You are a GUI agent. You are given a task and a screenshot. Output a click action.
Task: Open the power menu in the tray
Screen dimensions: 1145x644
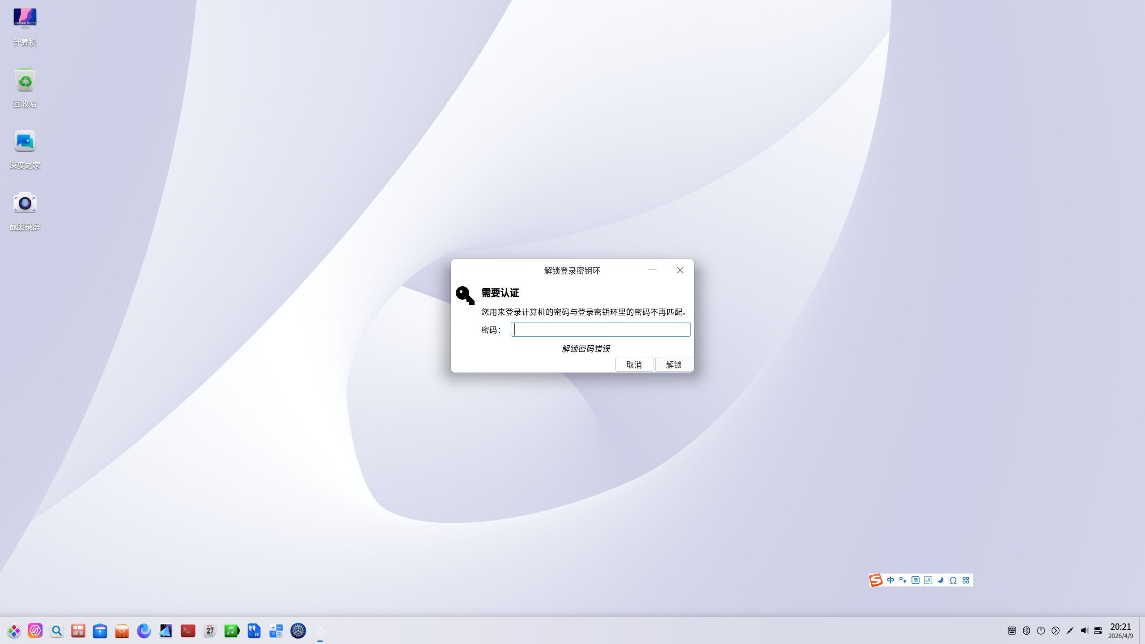[x=1041, y=631]
